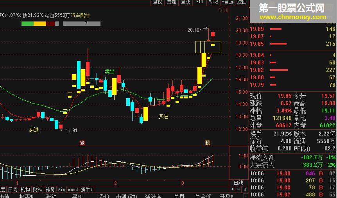Switch to the 机构 indicator tab
Viewport: 337px width, 198px height.
[25, 189]
